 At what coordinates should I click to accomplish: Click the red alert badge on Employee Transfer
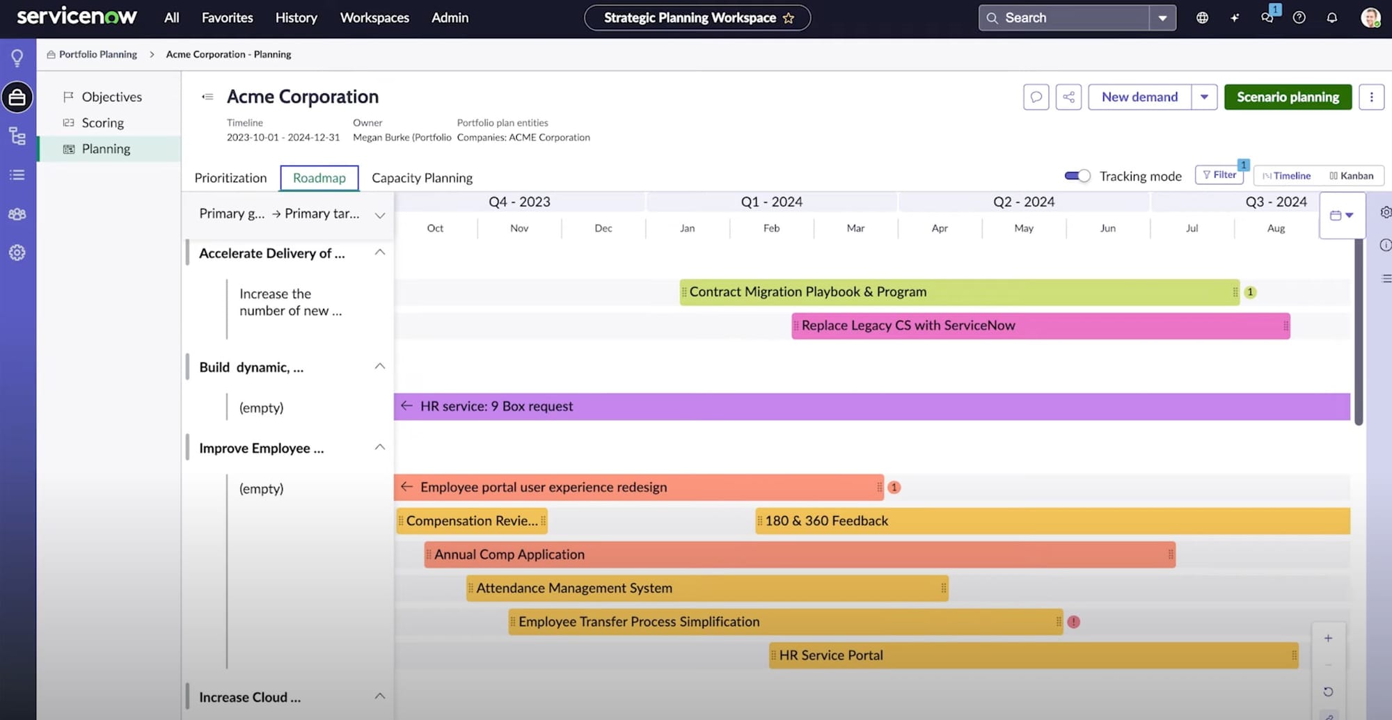[1074, 622]
